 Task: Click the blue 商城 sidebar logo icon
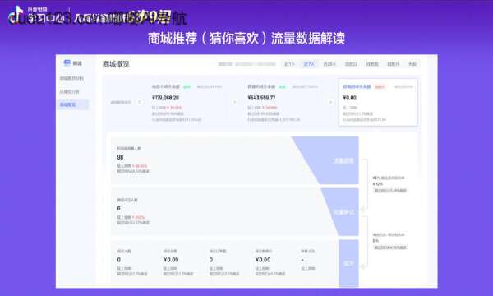67,63
